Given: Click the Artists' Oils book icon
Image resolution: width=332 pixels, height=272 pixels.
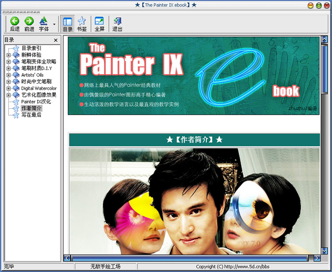Looking at the screenshot, I should [16, 75].
